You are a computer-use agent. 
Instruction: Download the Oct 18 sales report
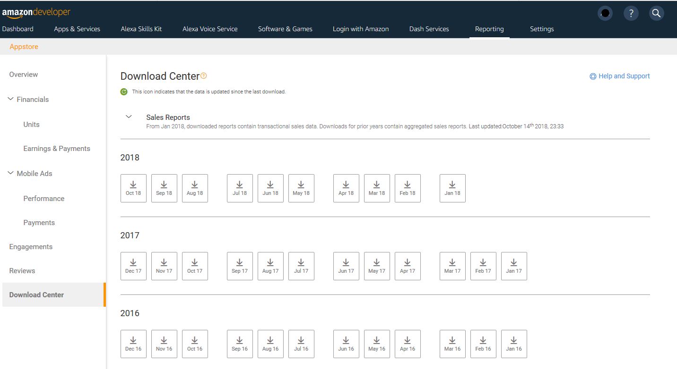(133, 188)
